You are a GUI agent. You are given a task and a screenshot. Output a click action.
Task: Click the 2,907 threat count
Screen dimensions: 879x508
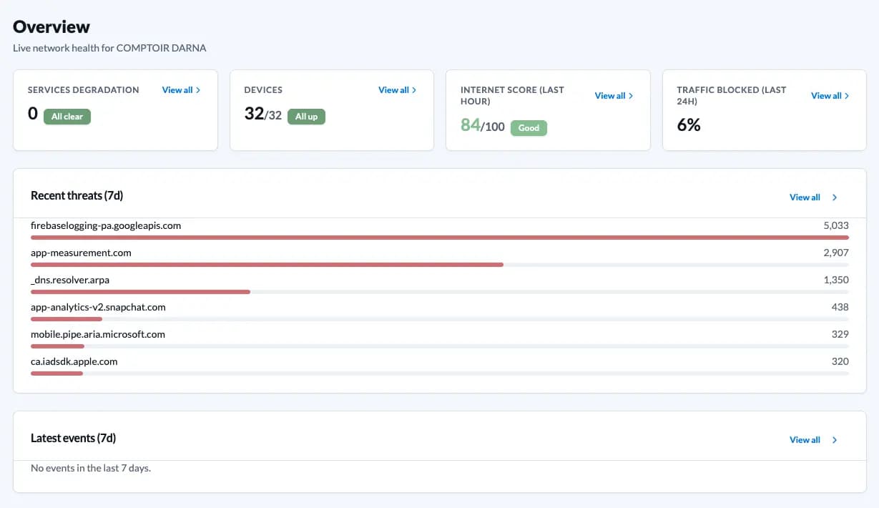point(836,253)
